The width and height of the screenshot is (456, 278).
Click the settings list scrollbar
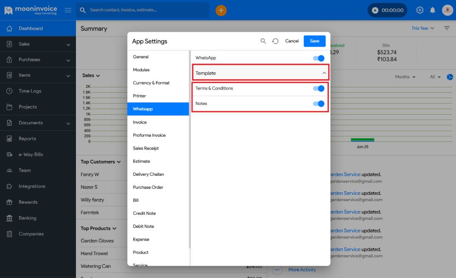pos(190,149)
